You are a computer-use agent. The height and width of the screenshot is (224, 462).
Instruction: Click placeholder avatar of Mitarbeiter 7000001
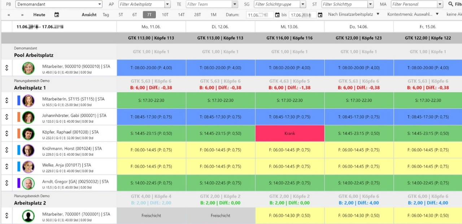pos(28,216)
